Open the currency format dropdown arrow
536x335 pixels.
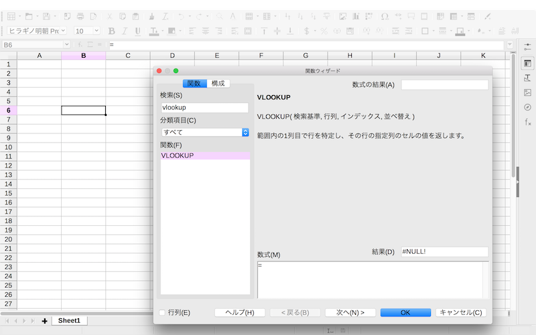[x=315, y=31]
